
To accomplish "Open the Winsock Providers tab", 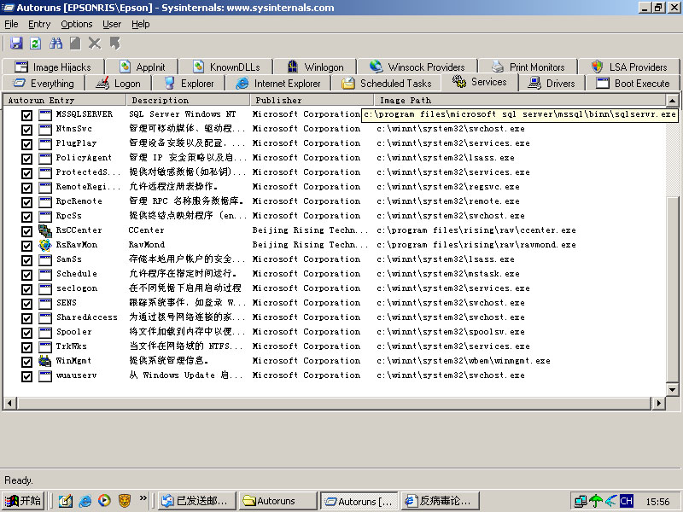I will 417,67.
